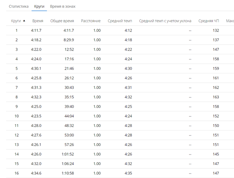The image size is (234, 178).
Task: Switch to the Статистика tab
Action: pyautogui.click(x=19, y=6)
